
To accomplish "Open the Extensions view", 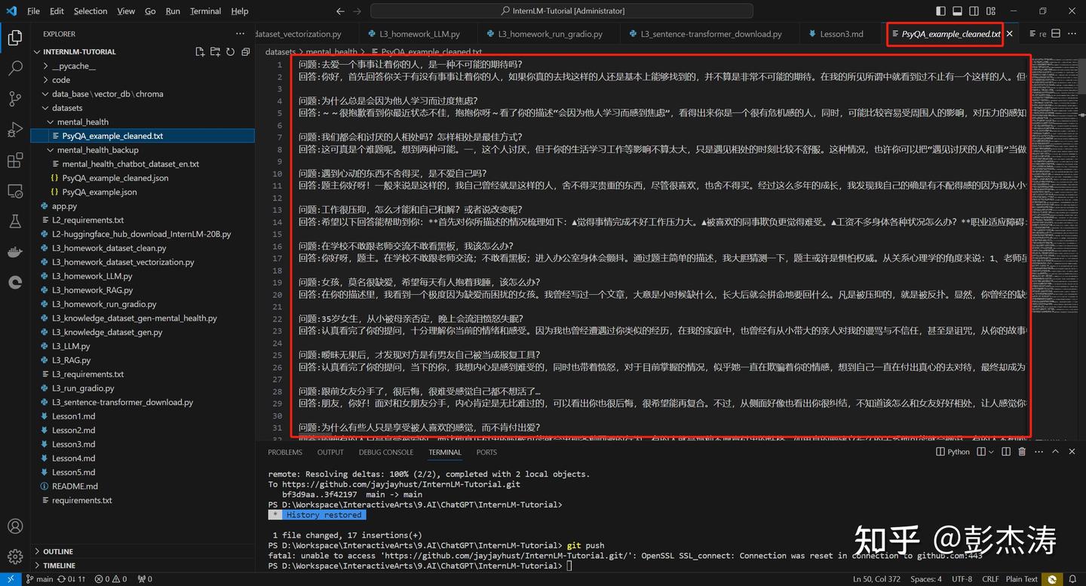I will point(14,161).
